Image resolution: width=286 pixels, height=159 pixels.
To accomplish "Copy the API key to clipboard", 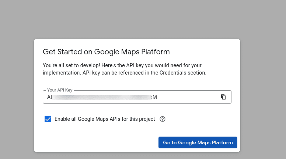I will click(223, 97).
